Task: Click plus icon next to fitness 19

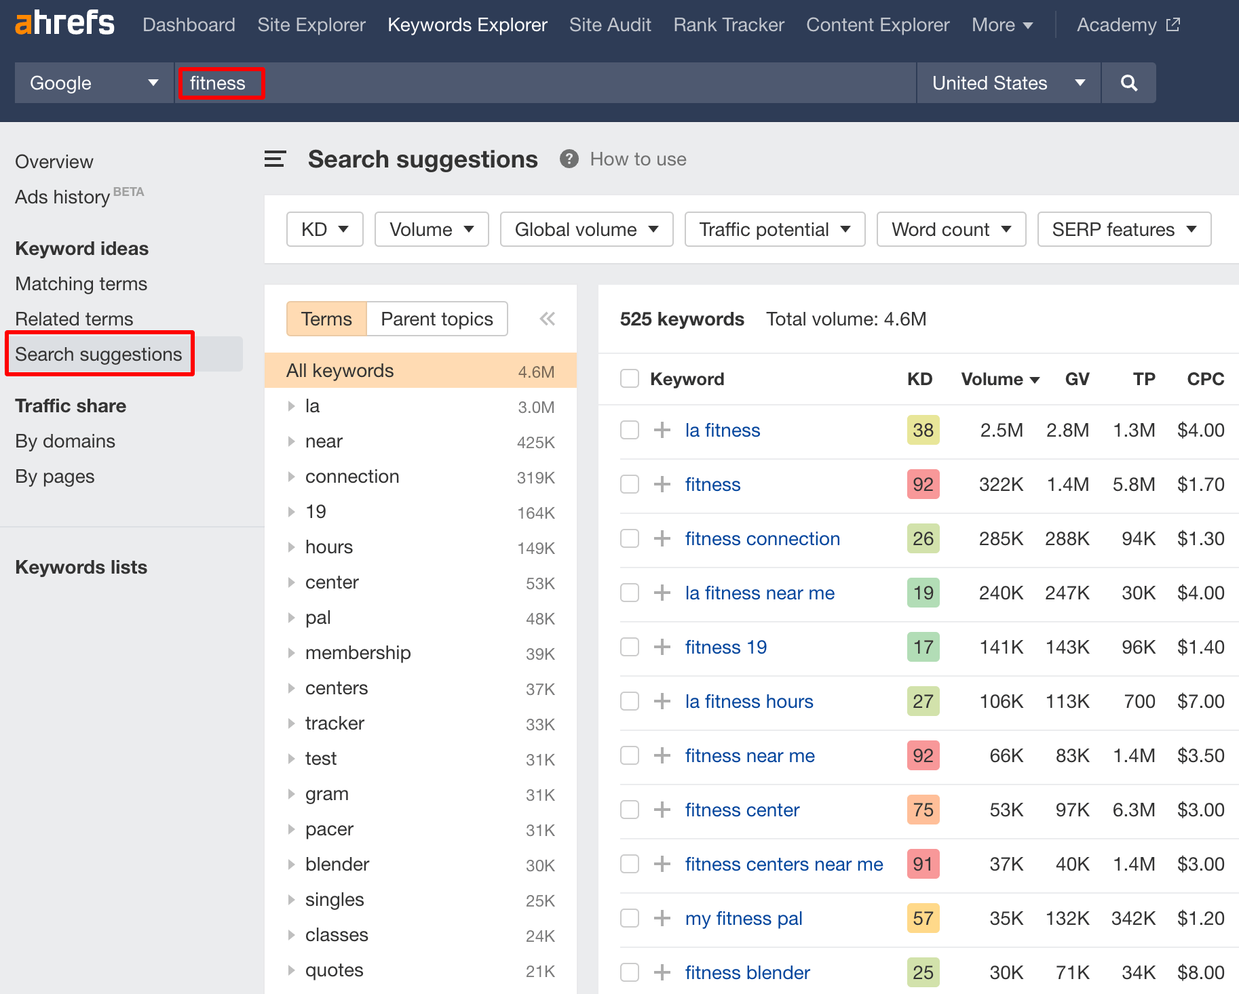Action: [x=662, y=647]
